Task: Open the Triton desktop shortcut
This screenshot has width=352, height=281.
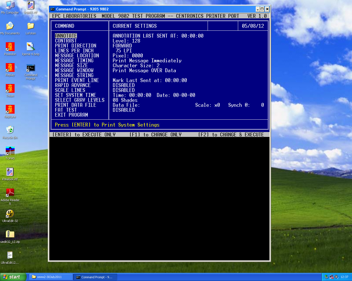Action: point(10,89)
